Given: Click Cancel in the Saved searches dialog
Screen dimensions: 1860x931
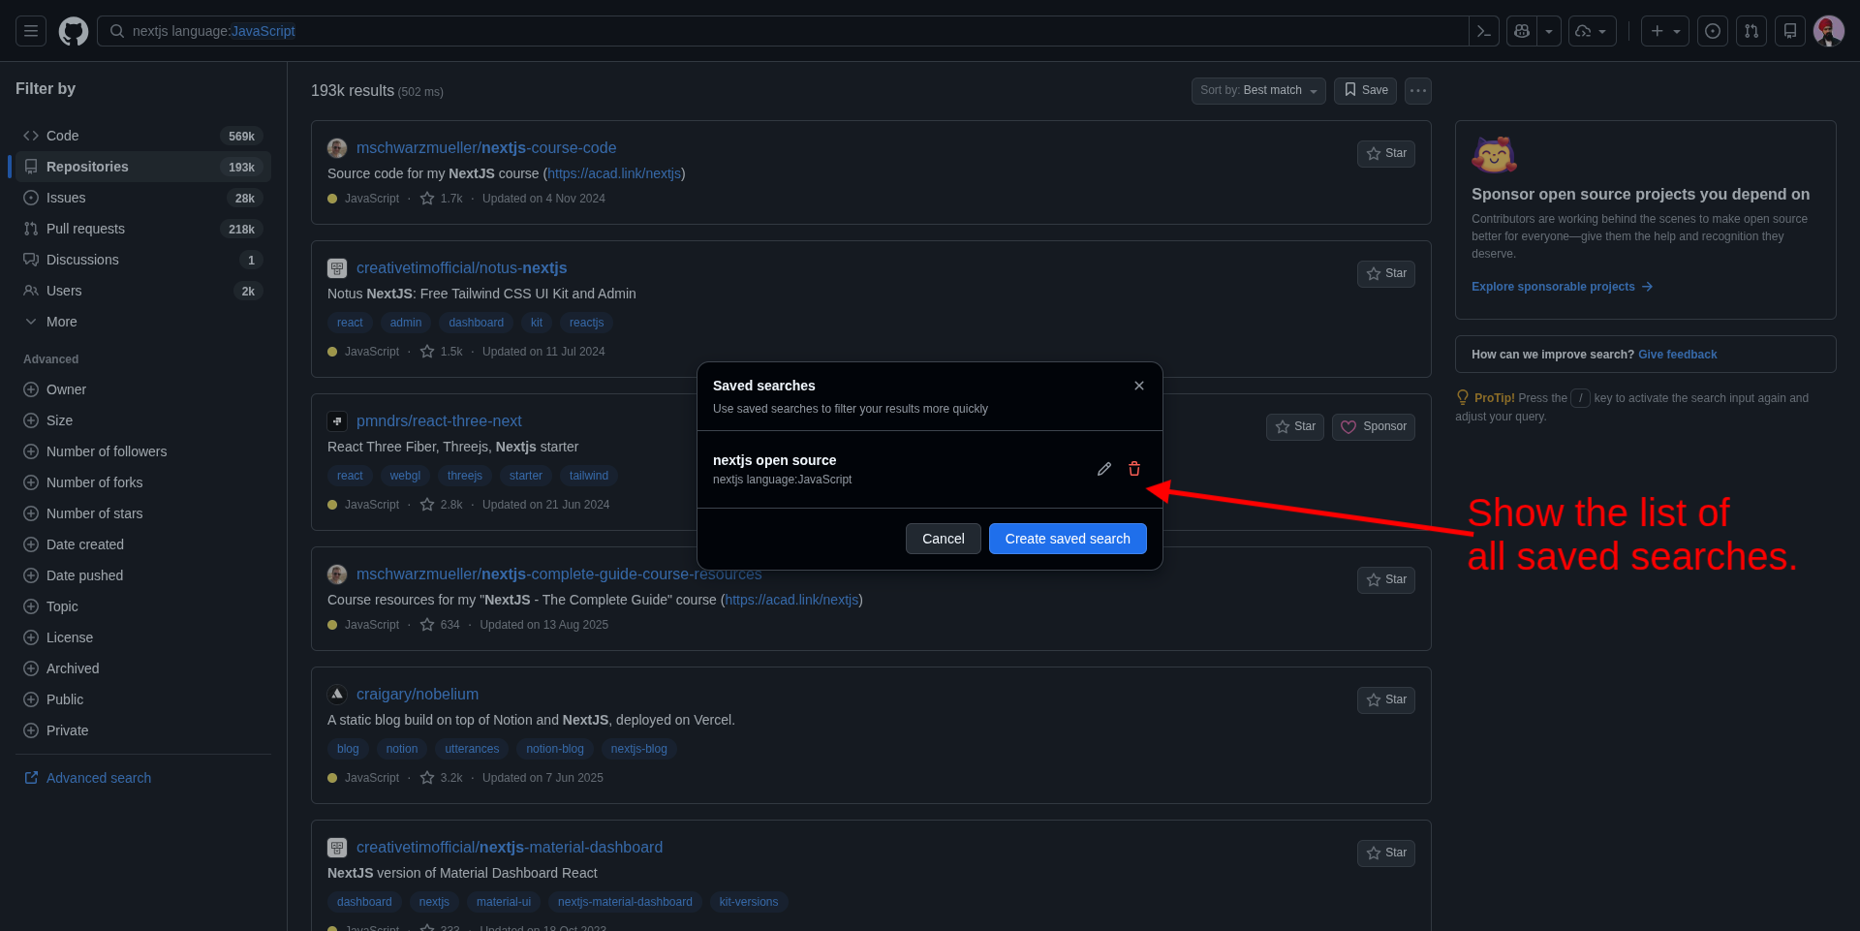Looking at the screenshot, I should (x=944, y=539).
